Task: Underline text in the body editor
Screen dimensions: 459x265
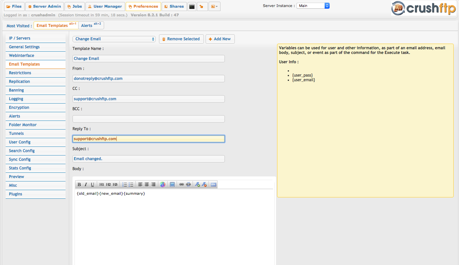Action: (x=92, y=184)
